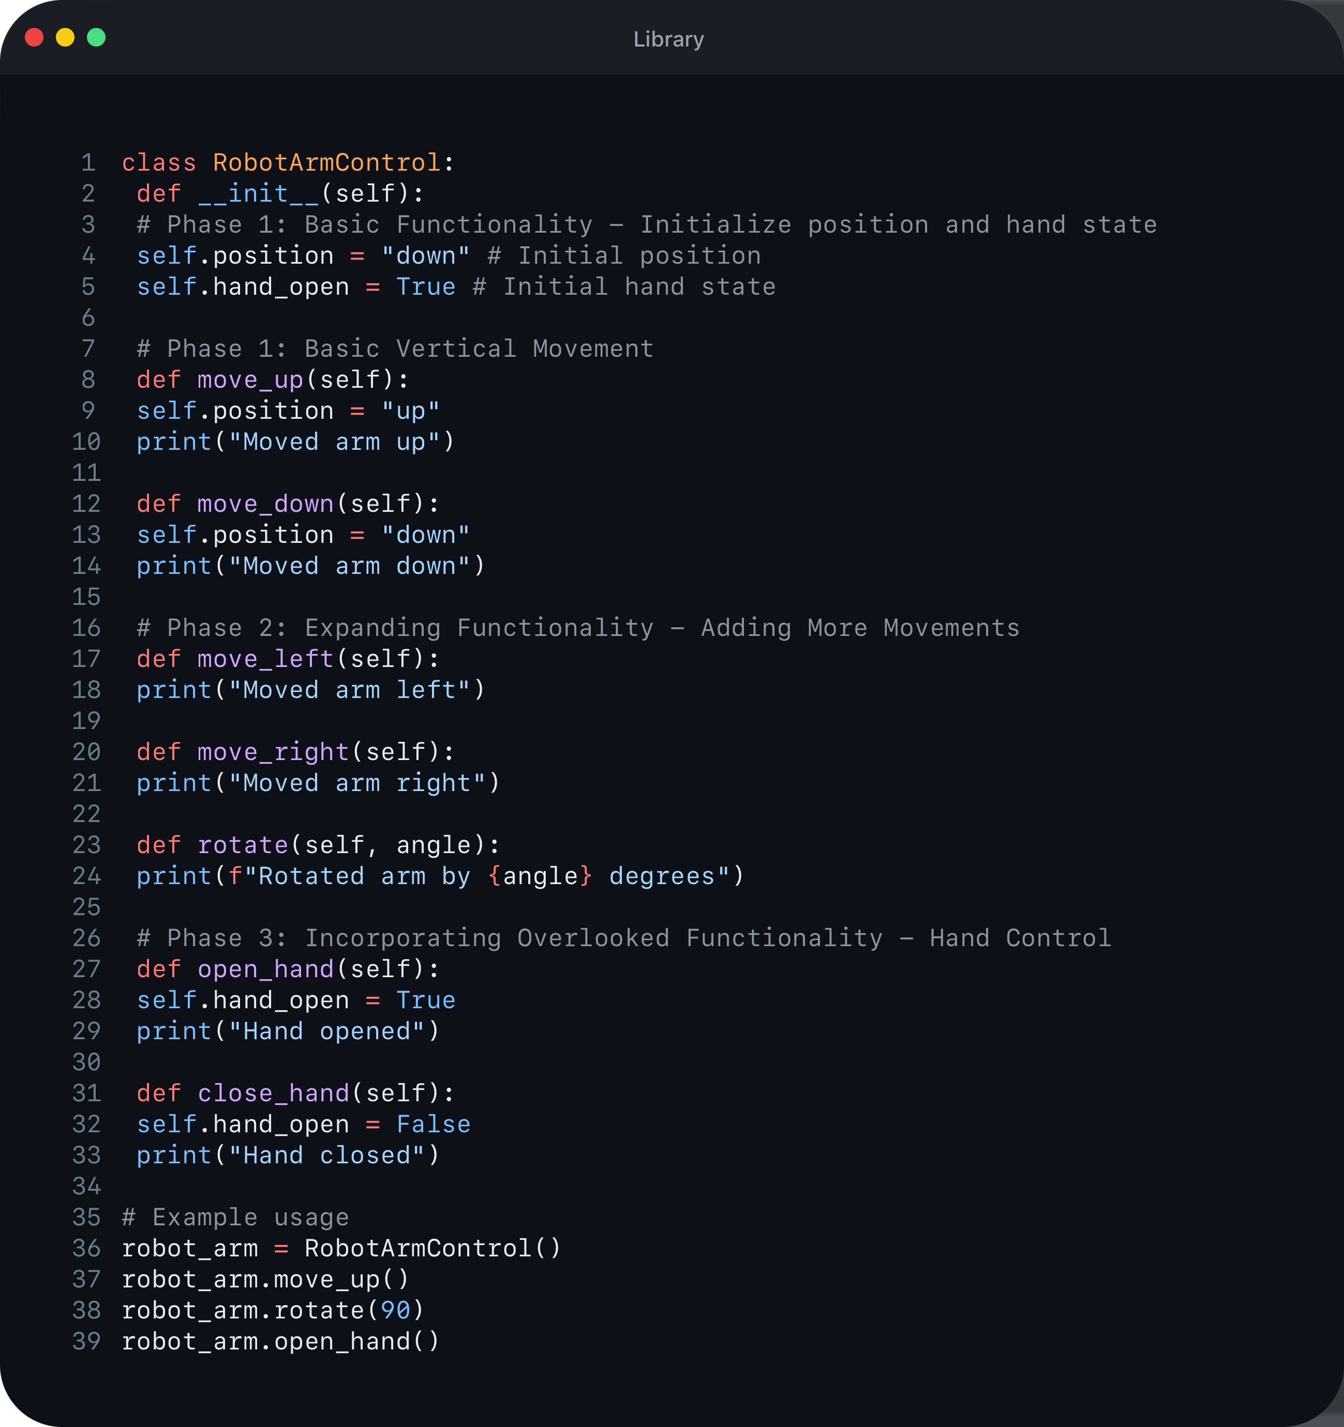Click the move_up function definition name
Screen dimensions: 1344x1427
coord(250,379)
